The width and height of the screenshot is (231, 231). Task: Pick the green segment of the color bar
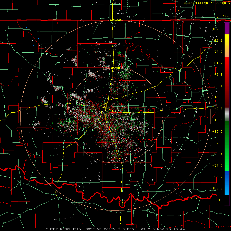pyautogui.click(x=227, y=146)
